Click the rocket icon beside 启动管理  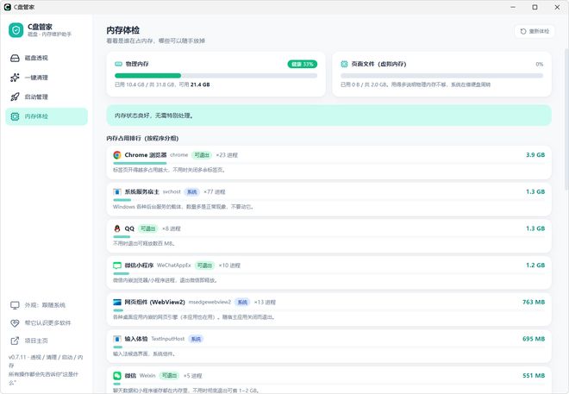pyautogui.click(x=15, y=97)
